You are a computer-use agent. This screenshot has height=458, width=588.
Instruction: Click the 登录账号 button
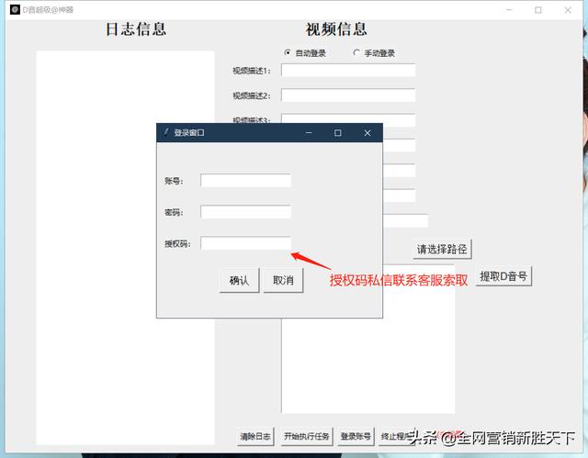(356, 437)
